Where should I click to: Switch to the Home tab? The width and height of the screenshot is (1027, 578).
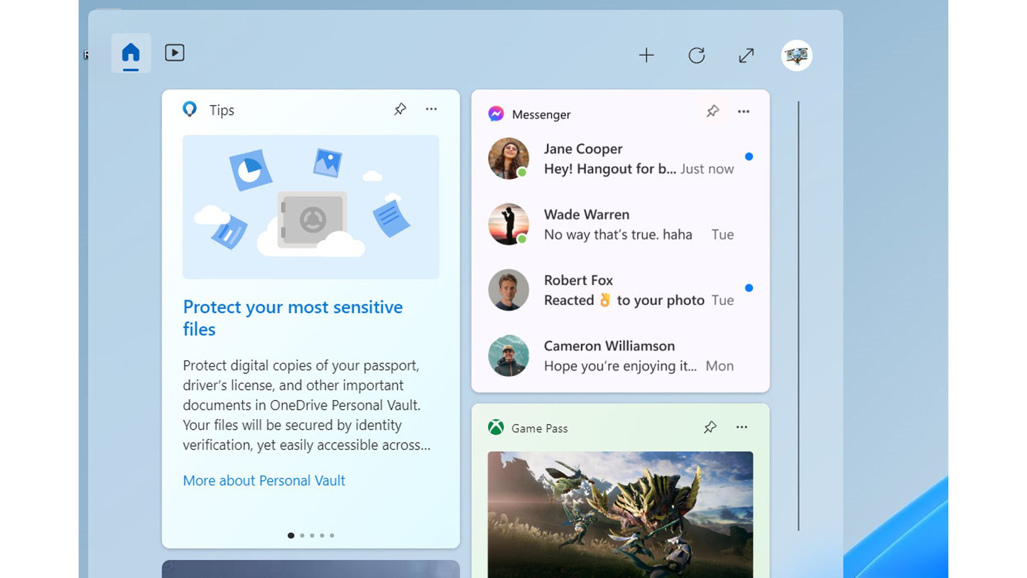131,53
